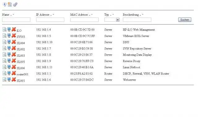Click the Suchen button
The height and width of the screenshot is (117, 198).
(x=185, y=20)
